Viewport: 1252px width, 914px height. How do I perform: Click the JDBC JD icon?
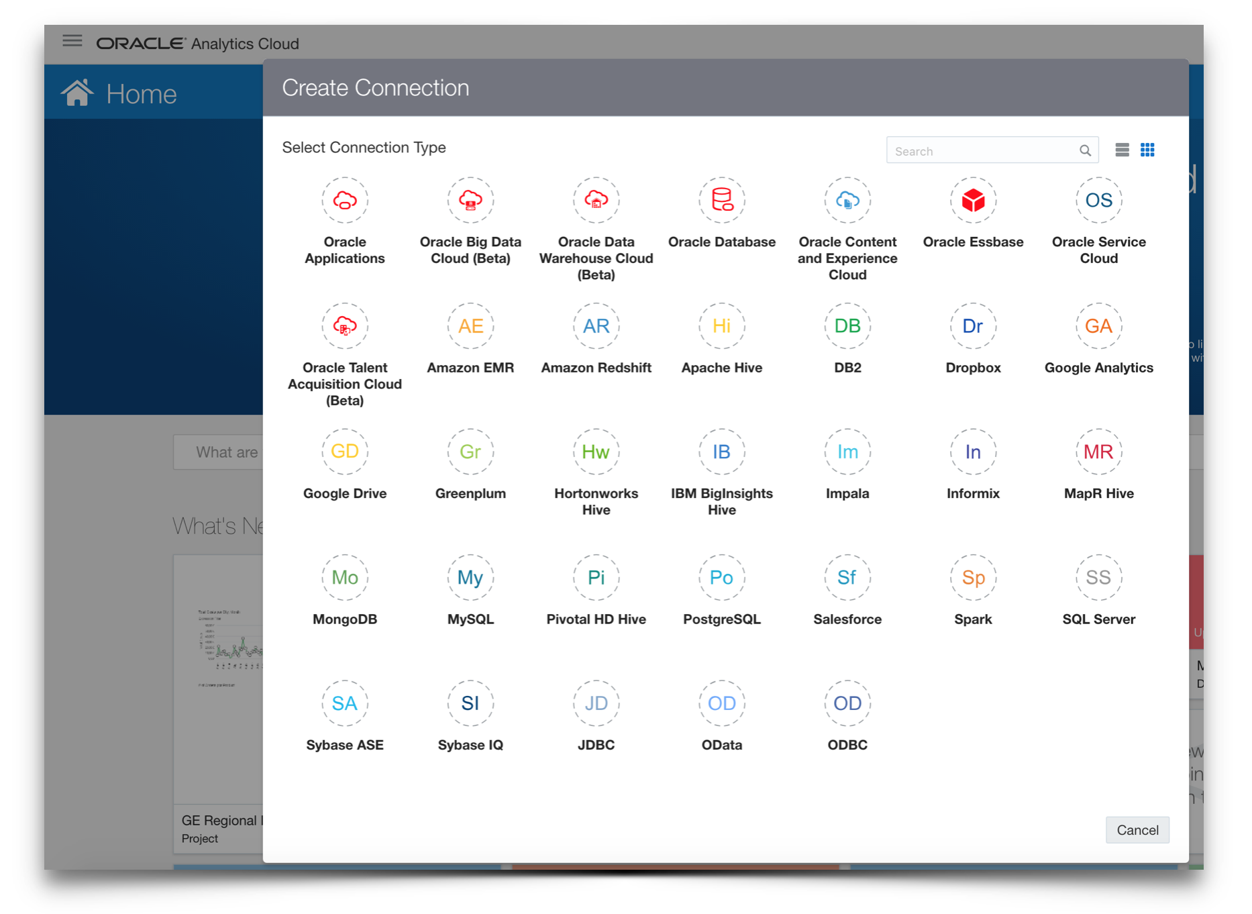point(596,703)
